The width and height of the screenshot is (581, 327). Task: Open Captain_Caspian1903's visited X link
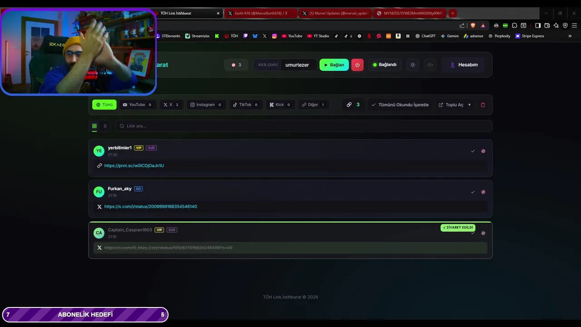[x=168, y=248]
